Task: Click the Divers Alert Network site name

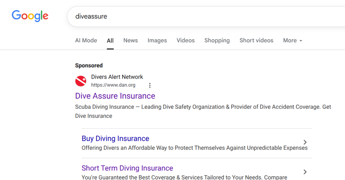Action: [x=117, y=77]
